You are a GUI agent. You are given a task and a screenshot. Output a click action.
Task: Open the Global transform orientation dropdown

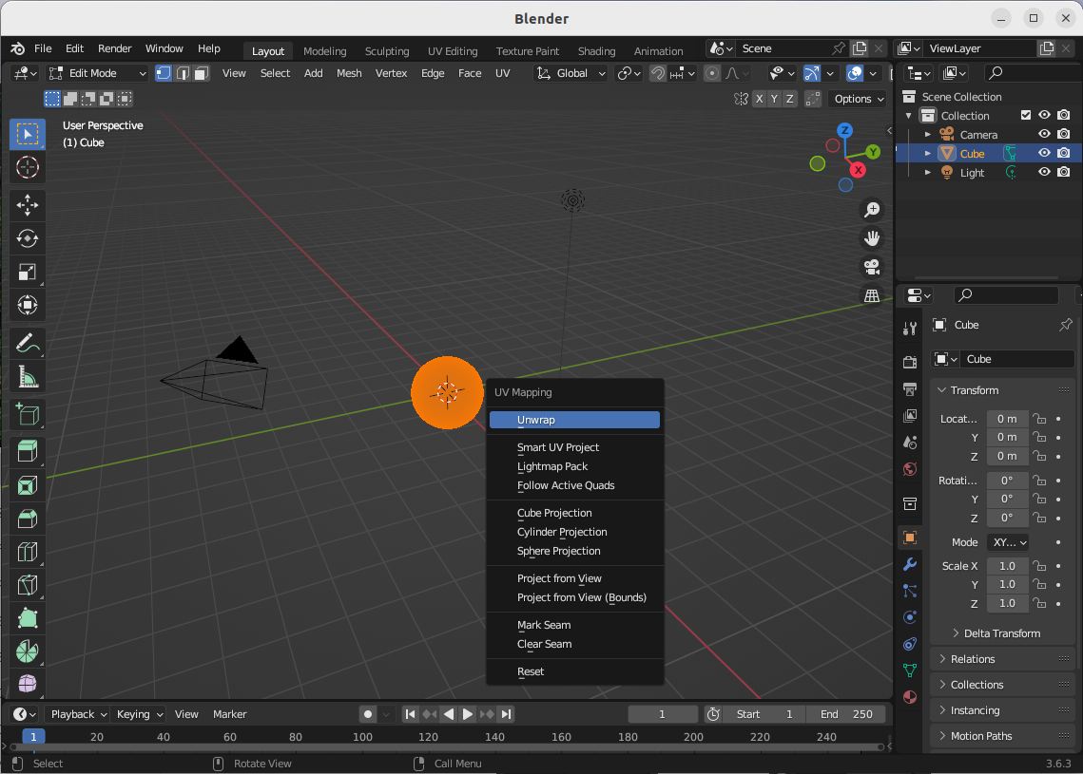pos(571,73)
